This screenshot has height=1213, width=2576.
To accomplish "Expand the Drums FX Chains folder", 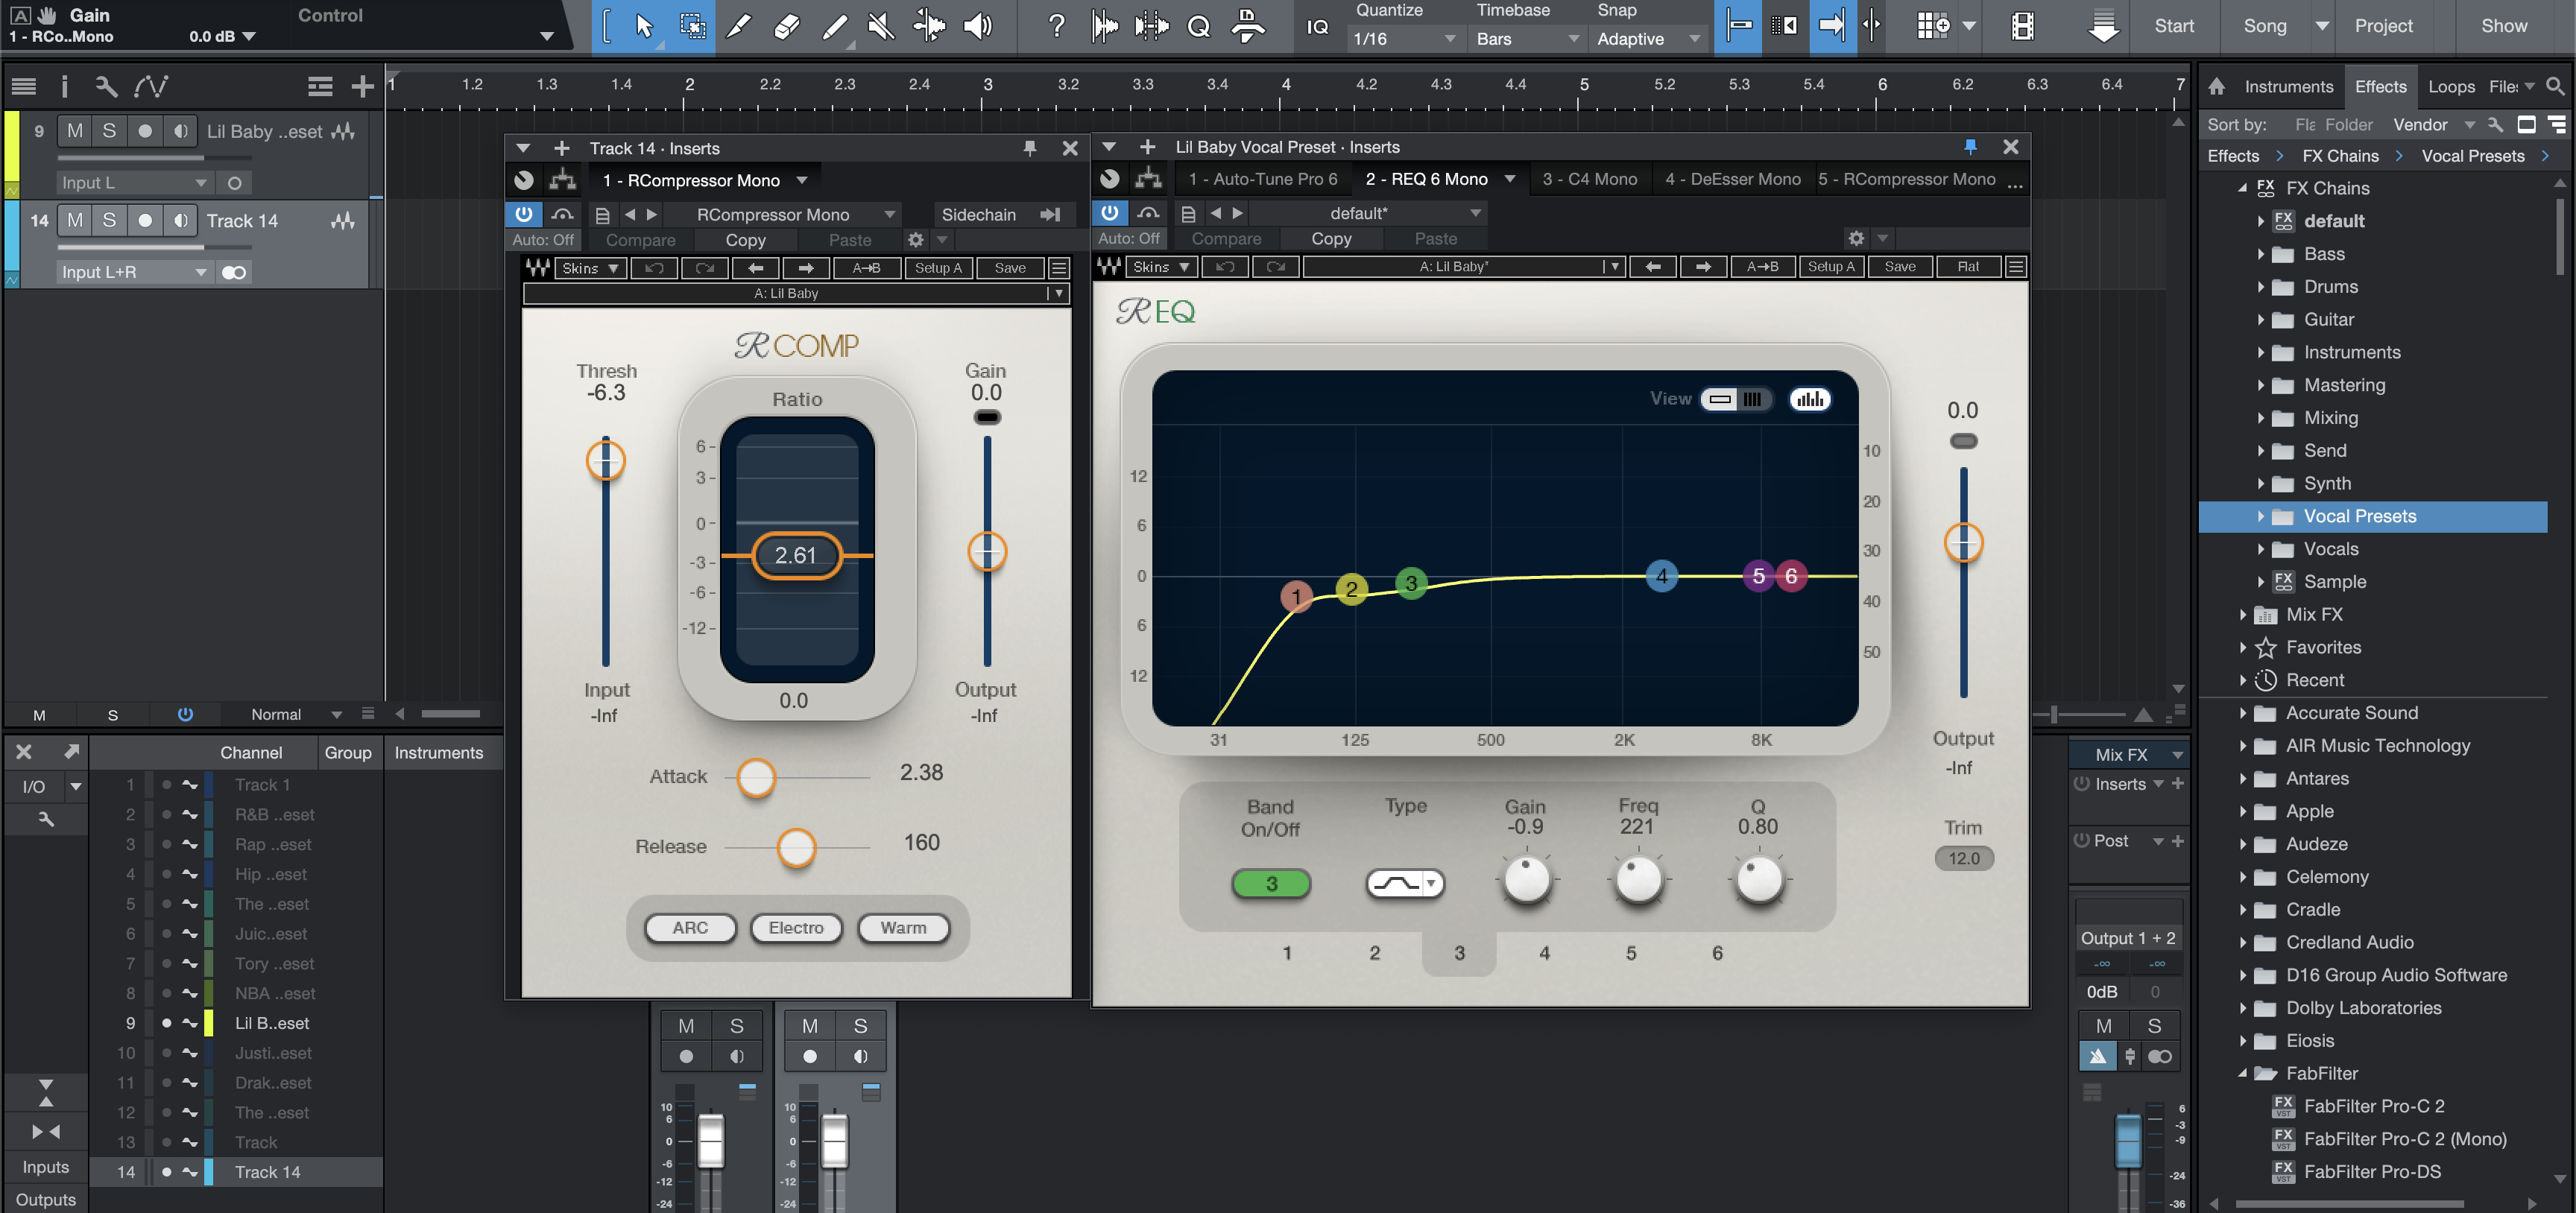I will click(2261, 287).
